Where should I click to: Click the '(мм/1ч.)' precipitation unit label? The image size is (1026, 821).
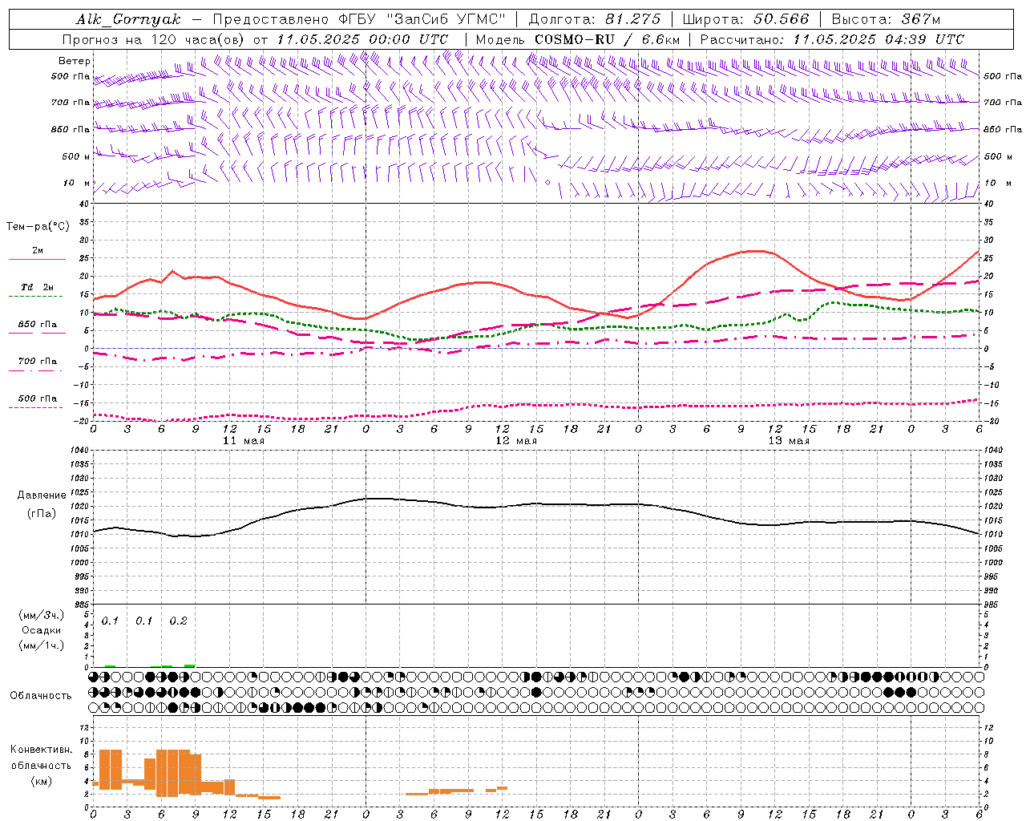[x=42, y=645]
